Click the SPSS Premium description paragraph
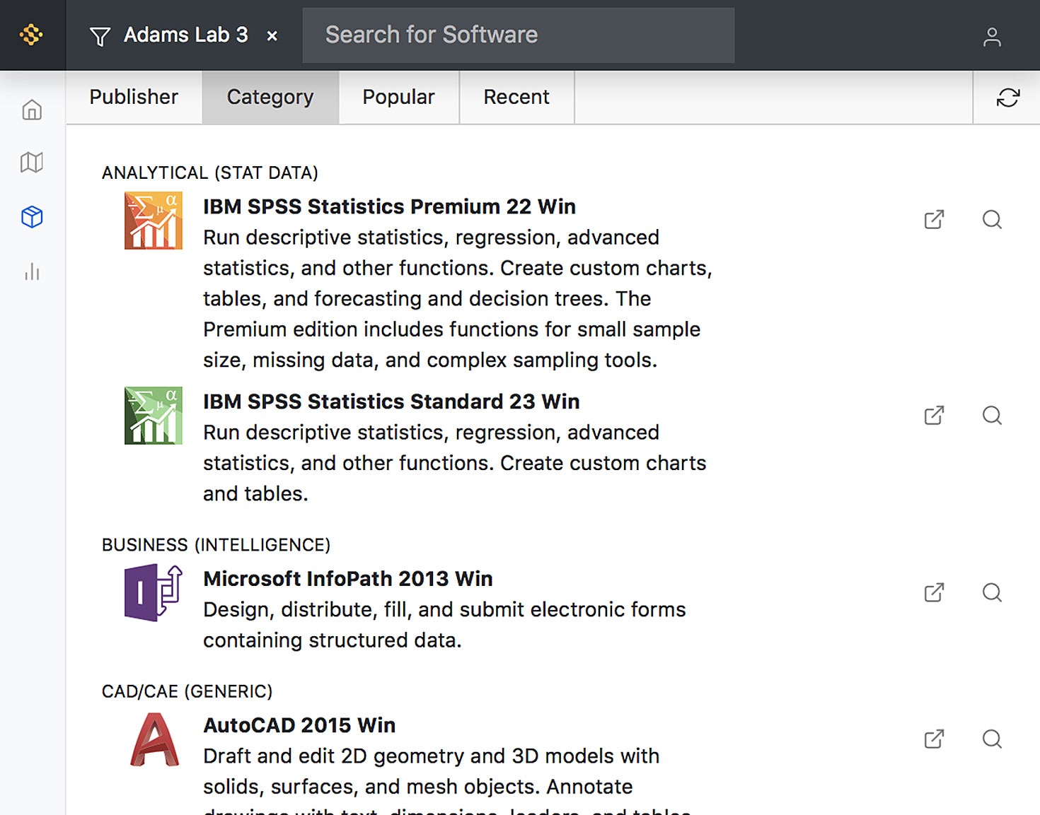Image resolution: width=1040 pixels, height=815 pixels. tap(458, 299)
